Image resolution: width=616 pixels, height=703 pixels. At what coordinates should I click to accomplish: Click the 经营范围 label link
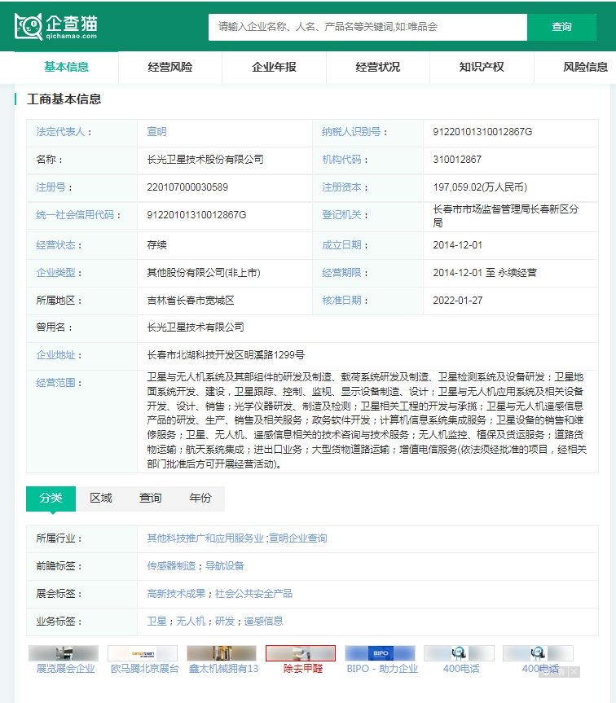55,384
